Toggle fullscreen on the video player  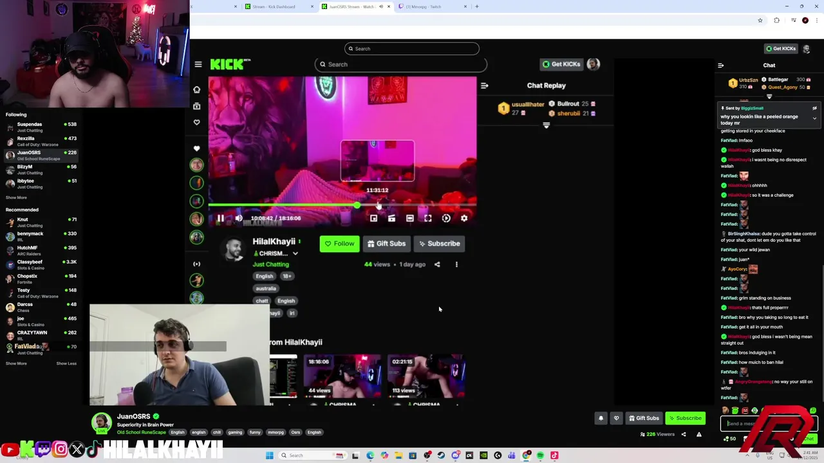click(x=427, y=218)
